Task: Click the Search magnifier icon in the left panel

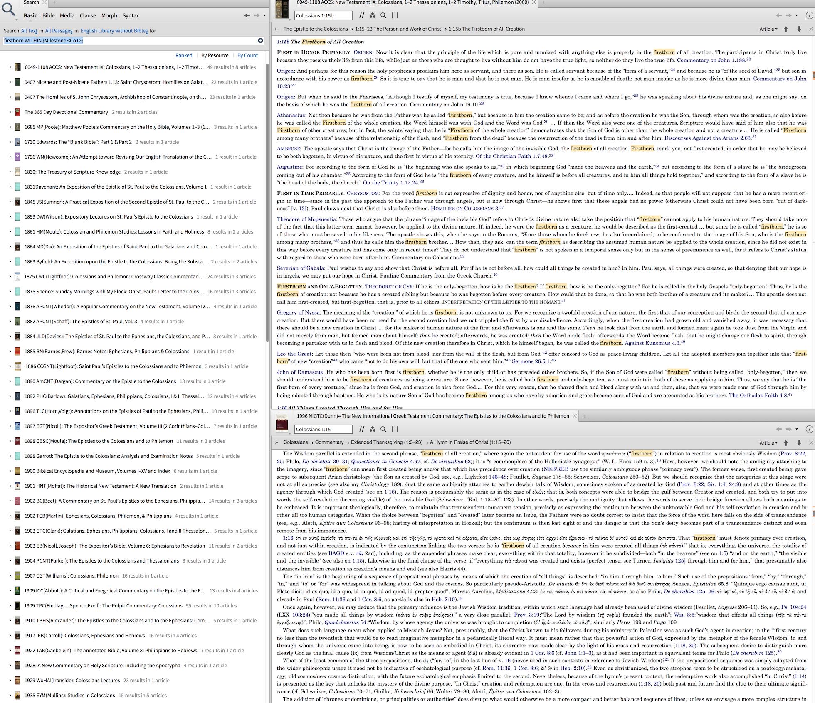Action: 8,9
